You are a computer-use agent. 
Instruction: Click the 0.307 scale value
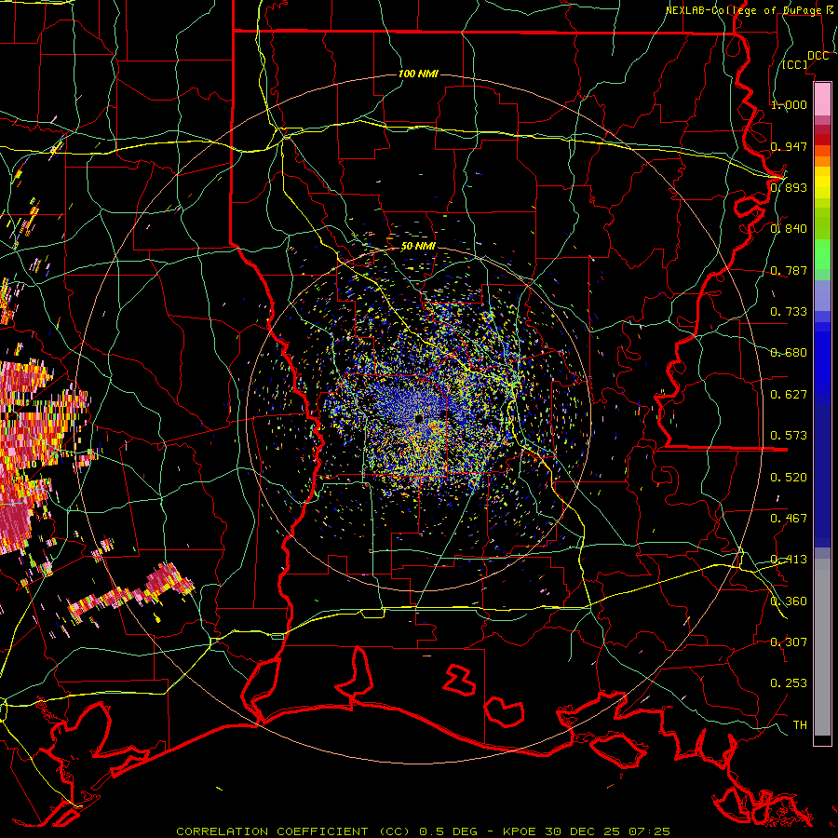point(789,642)
